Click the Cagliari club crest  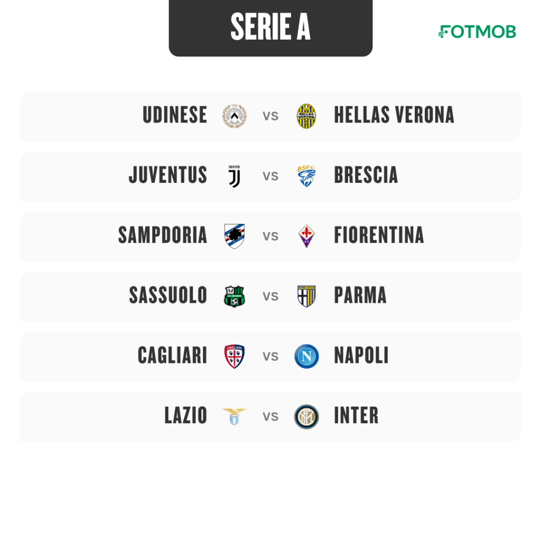(235, 357)
